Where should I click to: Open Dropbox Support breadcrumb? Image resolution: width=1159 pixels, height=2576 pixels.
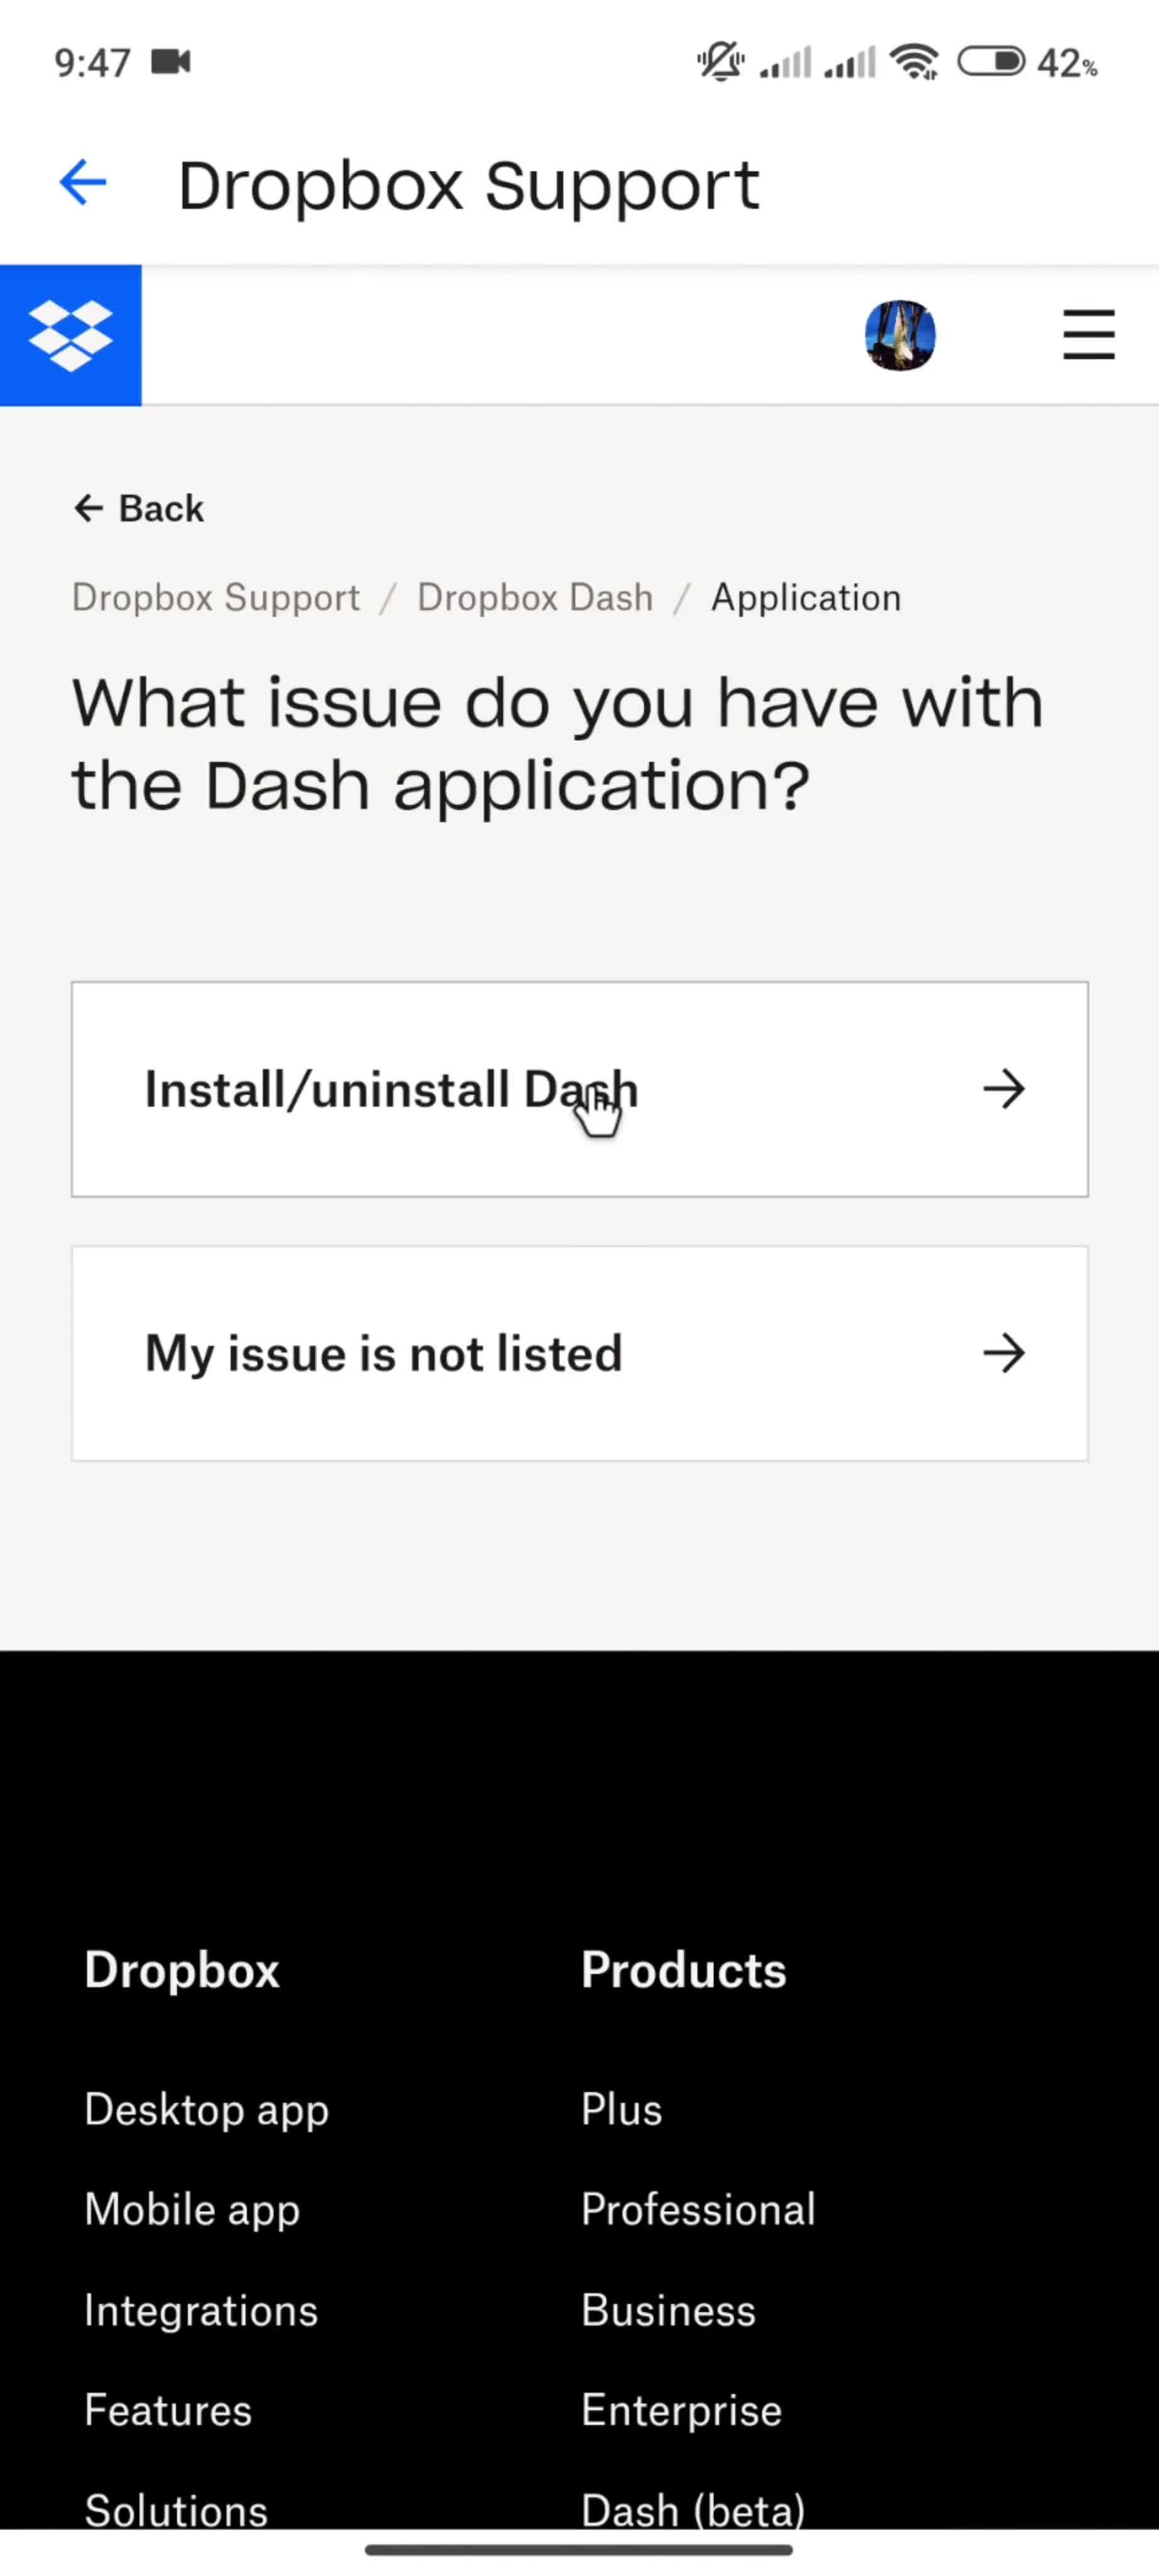[x=216, y=597]
